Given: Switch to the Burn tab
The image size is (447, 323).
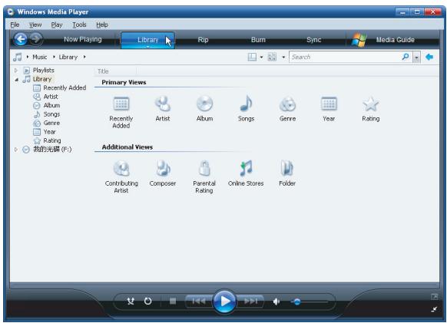Looking at the screenshot, I should (258, 40).
